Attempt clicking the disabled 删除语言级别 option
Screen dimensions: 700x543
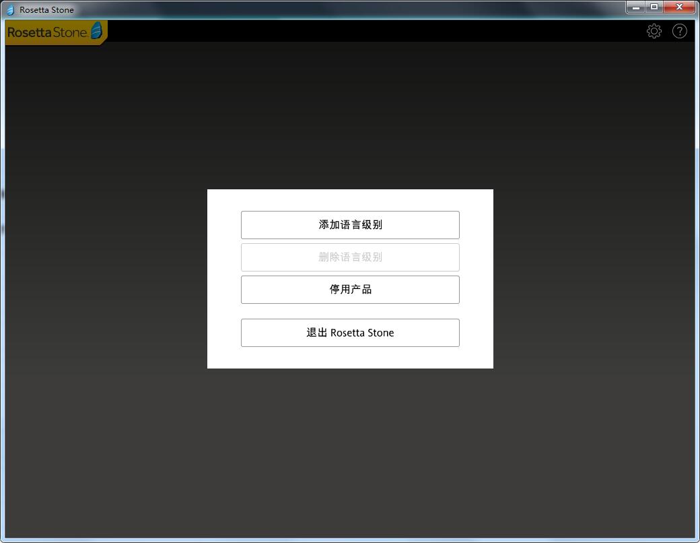(350, 257)
